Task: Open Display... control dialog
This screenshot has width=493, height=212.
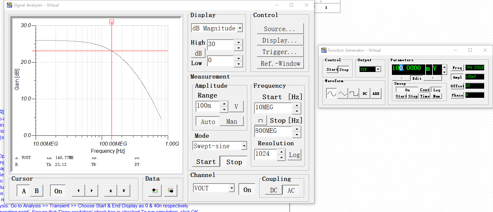Action: 280,40
